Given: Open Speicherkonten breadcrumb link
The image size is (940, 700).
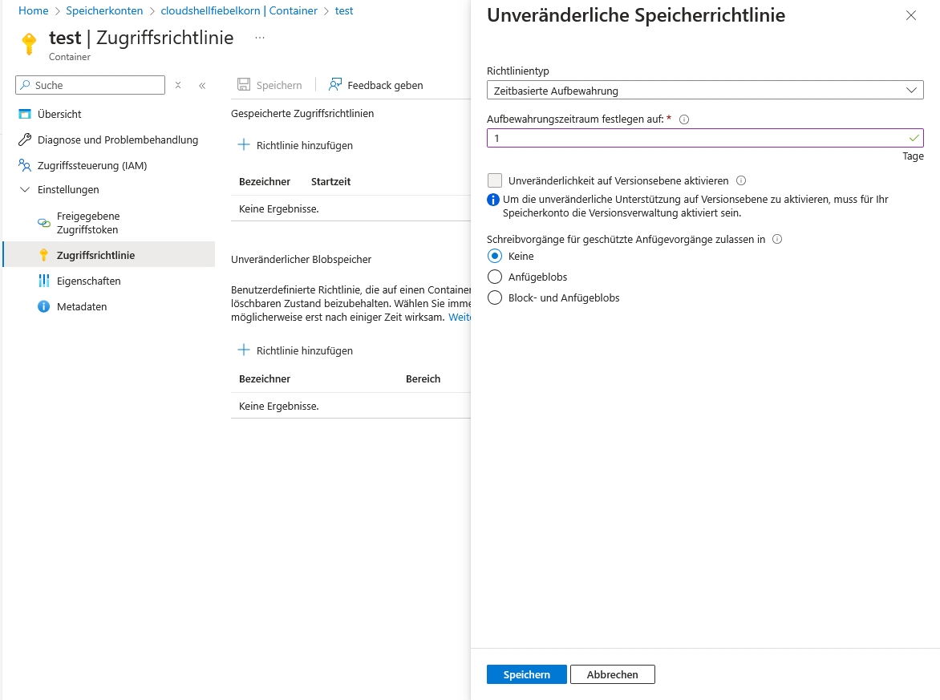Looking at the screenshot, I should (104, 11).
